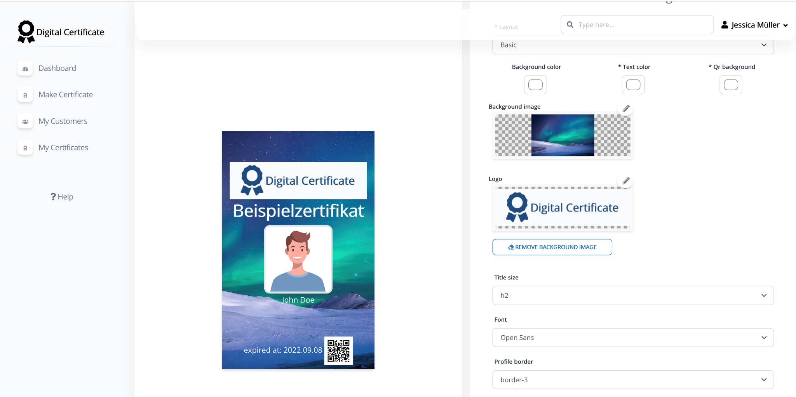This screenshot has width=796, height=397.
Task: Select the My Customers people icon
Action: (25, 121)
